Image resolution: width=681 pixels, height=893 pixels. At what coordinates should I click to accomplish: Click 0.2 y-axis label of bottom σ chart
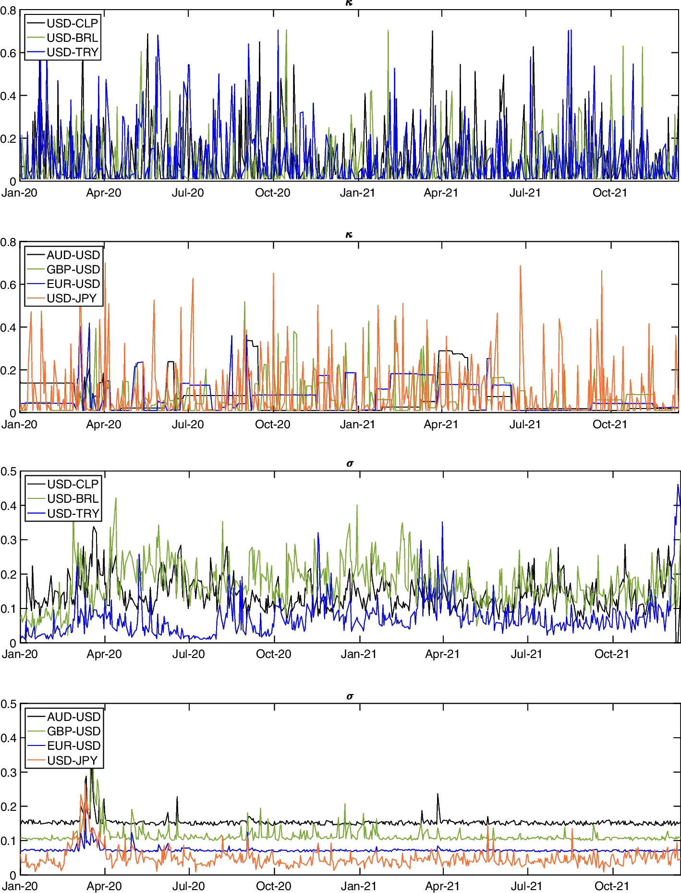pyautogui.click(x=9, y=806)
